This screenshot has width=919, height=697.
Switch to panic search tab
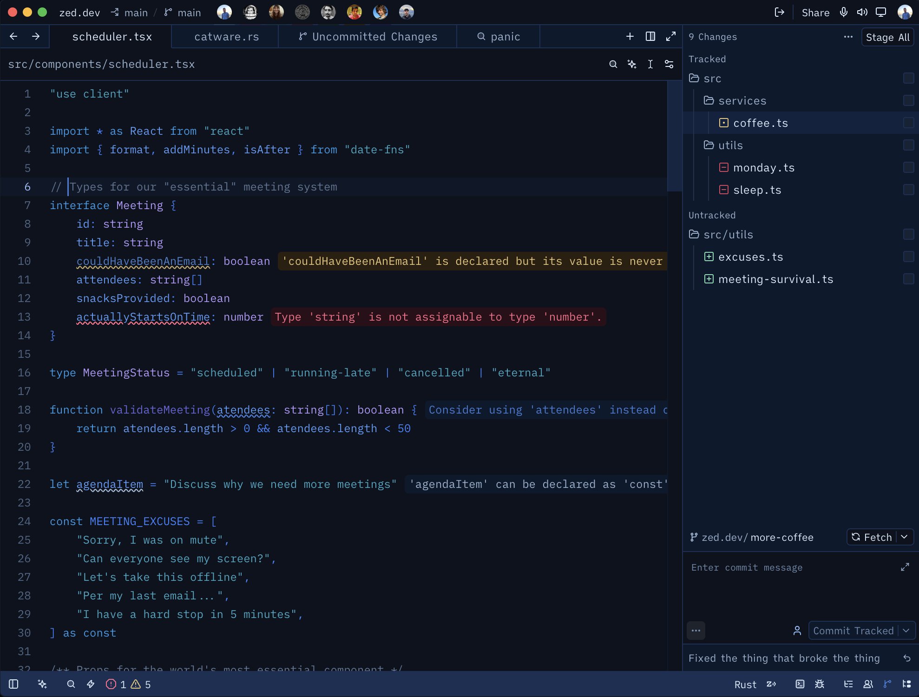tap(499, 37)
